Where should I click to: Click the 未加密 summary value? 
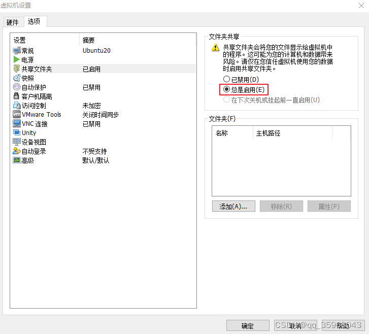[x=91, y=106]
